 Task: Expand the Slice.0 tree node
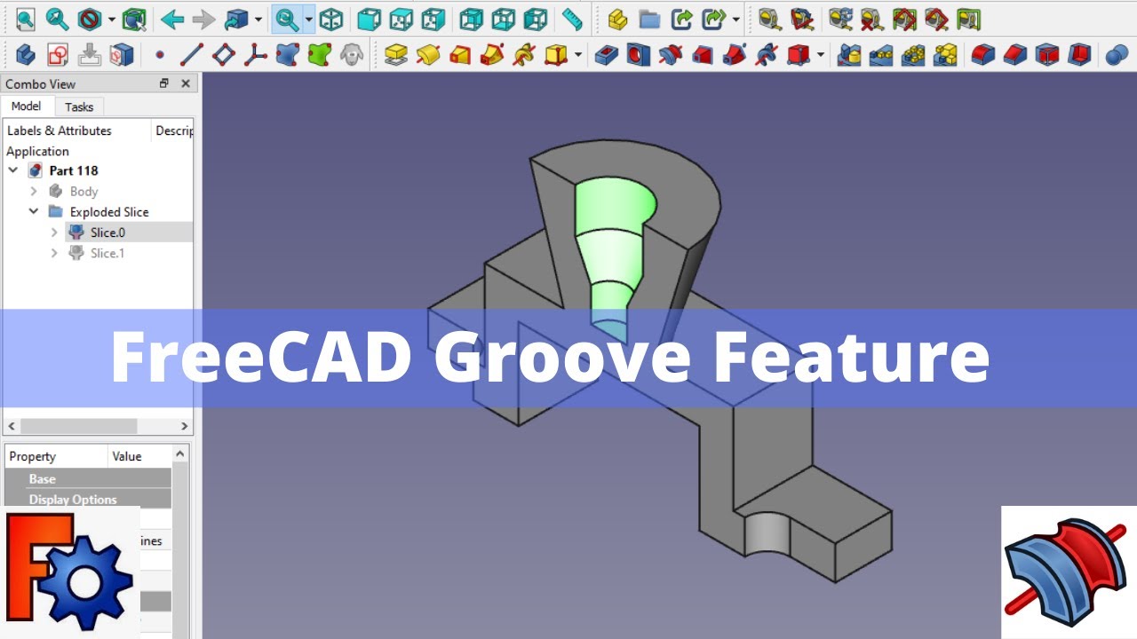coord(54,233)
